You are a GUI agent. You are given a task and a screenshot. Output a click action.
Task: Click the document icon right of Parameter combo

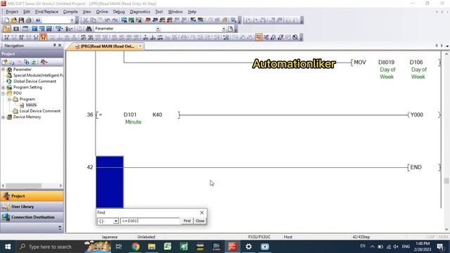[x=231, y=29]
